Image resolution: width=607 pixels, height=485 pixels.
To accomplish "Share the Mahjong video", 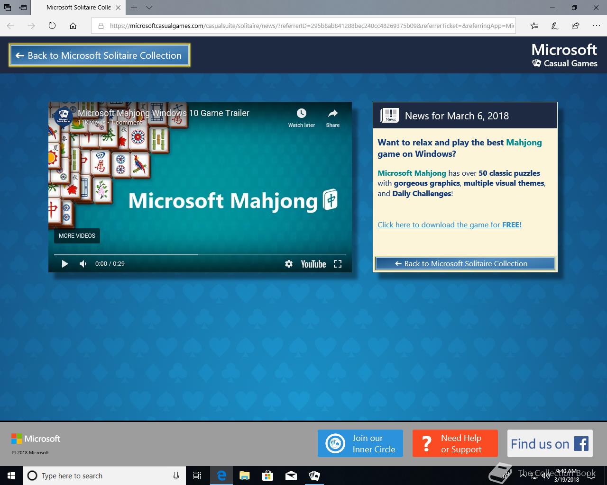I will click(333, 117).
